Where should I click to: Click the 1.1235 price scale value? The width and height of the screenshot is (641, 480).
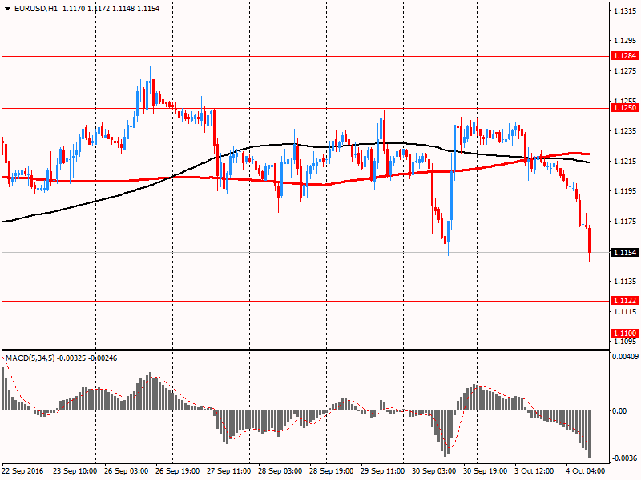point(625,131)
